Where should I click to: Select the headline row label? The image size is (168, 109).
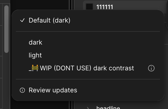click(x=108, y=107)
